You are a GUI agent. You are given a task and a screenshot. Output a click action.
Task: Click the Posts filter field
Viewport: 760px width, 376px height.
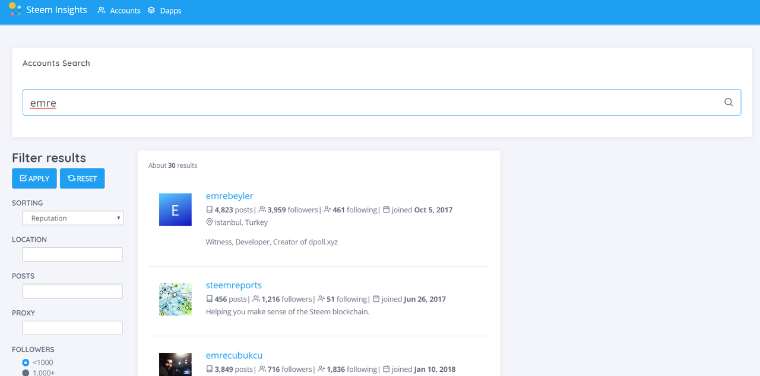(72, 291)
